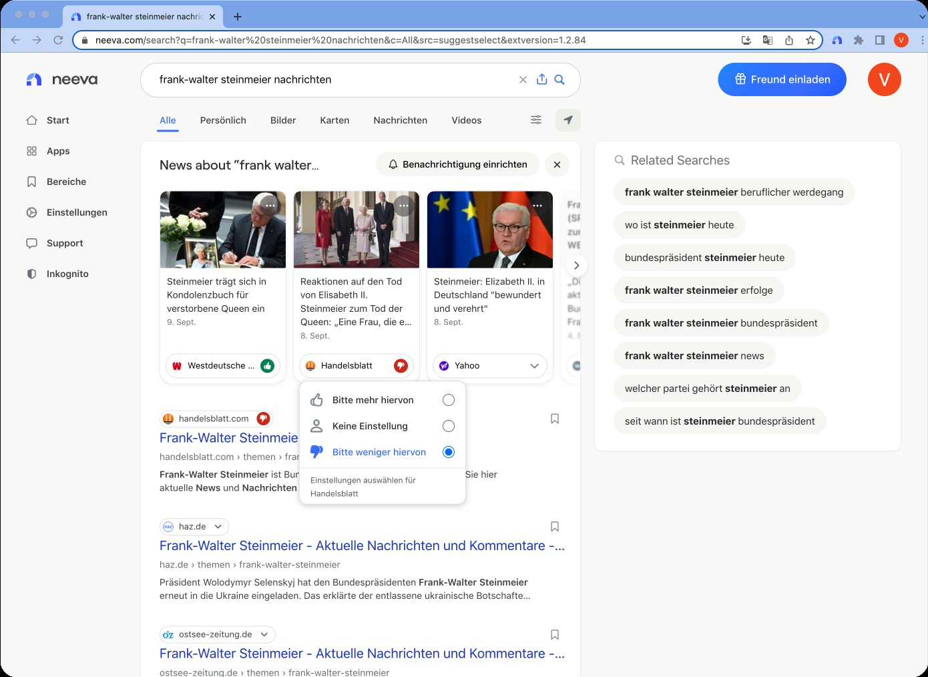Switch to the Karten tab
The image size is (928, 677).
[334, 120]
